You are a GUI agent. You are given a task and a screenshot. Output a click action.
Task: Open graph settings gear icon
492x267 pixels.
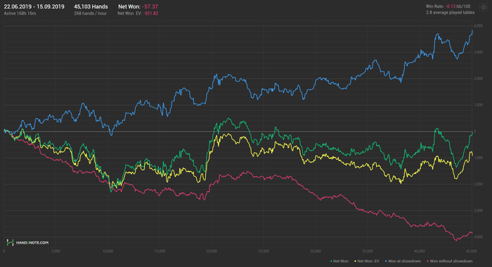(x=484, y=7)
